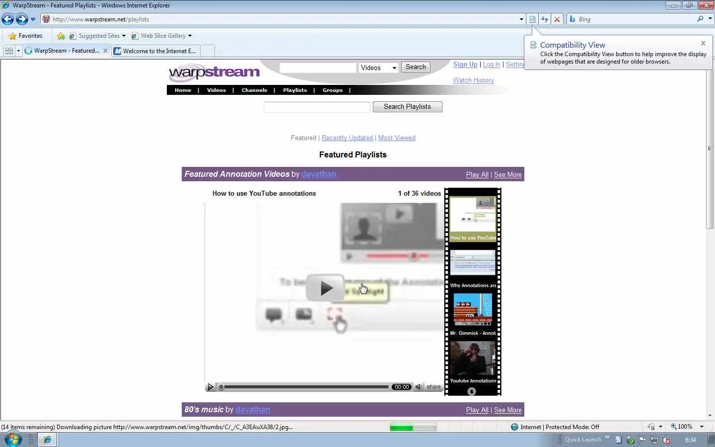Click the page vertical scrollbar thumb
This screenshot has width=715, height=447.
pyautogui.click(x=710, y=148)
